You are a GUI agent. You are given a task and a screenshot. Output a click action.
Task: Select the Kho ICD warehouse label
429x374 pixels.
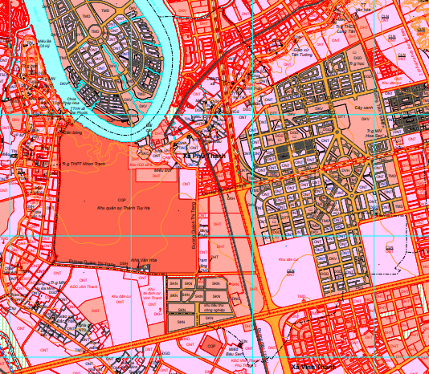[x=141, y=165]
